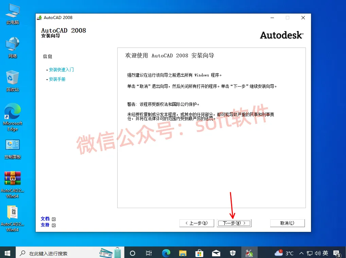Open 控制面板 desktop icon

point(13,149)
